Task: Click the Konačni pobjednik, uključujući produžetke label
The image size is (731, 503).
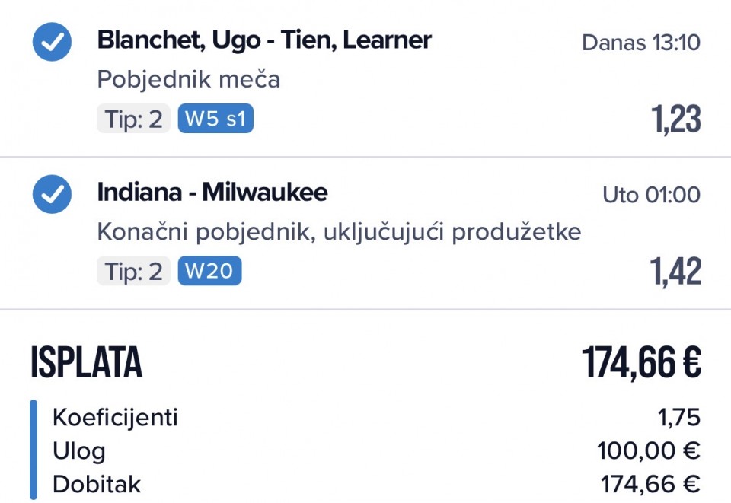Action: pyautogui.click(x=339, y=231)
